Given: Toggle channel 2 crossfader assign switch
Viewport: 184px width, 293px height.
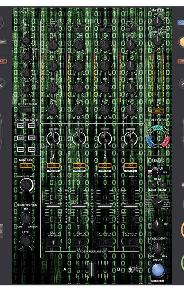Looking at the screenshot, I should 105,242.
